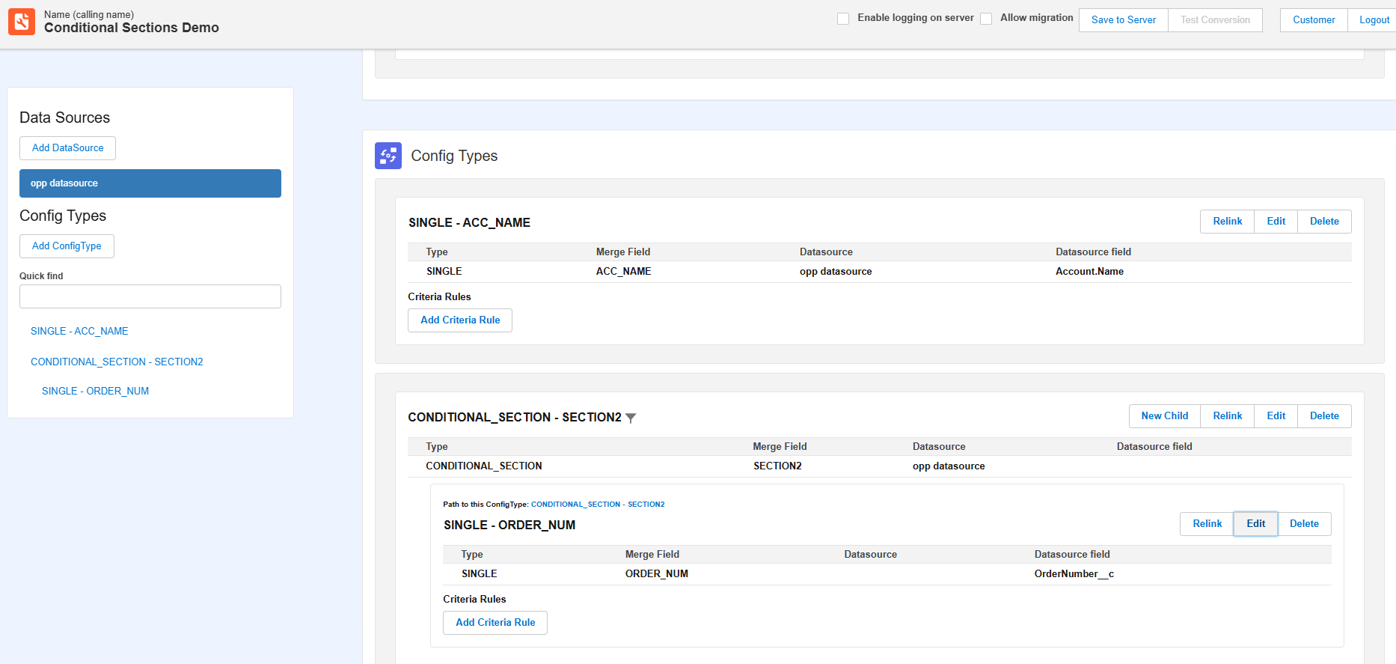Select opp datasource in sidebar

click(150, 183)
